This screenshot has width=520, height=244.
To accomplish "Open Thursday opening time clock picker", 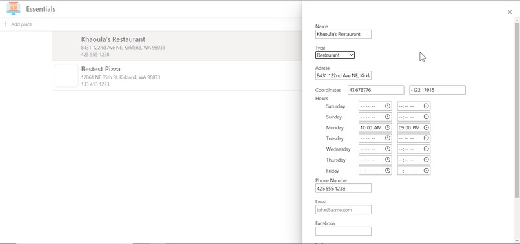I will [x=387, y=160].
